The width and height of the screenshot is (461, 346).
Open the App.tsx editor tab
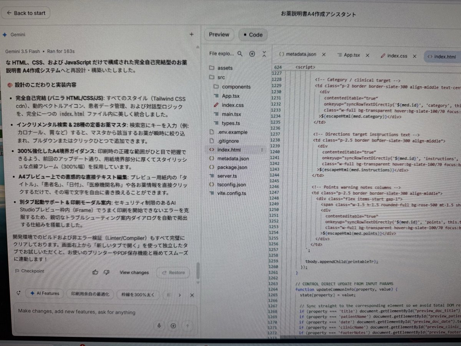348,55
